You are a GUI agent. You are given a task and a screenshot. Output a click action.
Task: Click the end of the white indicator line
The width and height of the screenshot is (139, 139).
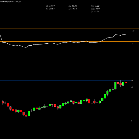(126, 35)
